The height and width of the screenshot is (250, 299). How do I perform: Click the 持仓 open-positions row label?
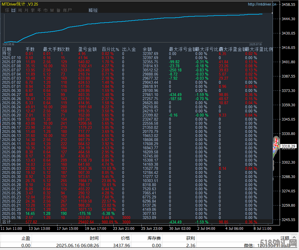coord(7,54)
